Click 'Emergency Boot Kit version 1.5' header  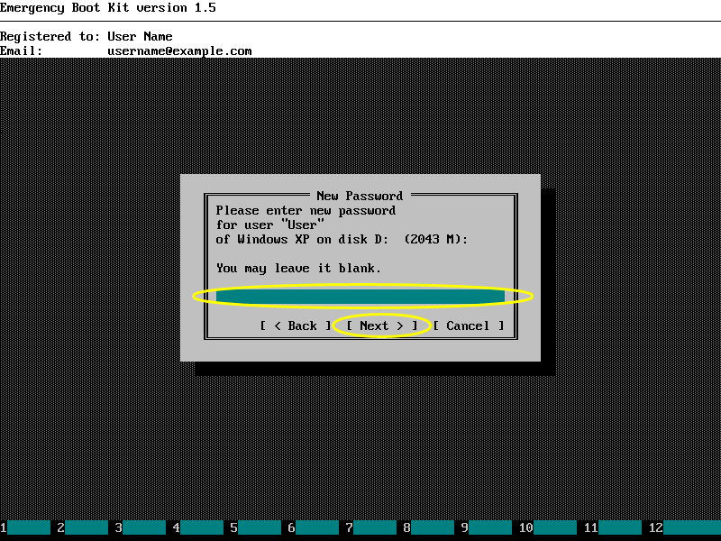pyautogui.click(x=108, y=8)
